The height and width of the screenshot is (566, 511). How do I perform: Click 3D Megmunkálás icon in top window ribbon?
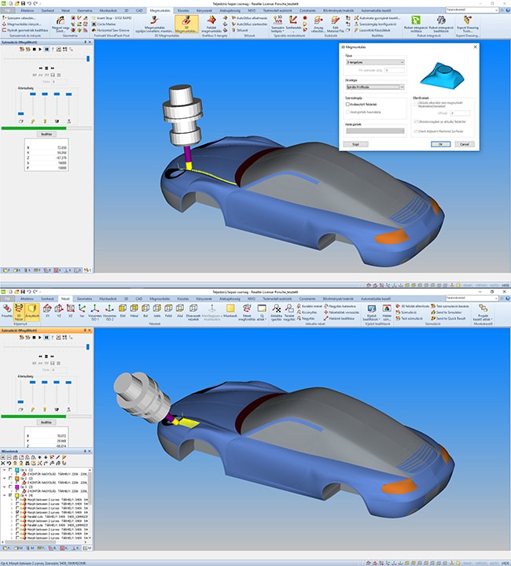point(186,24)
